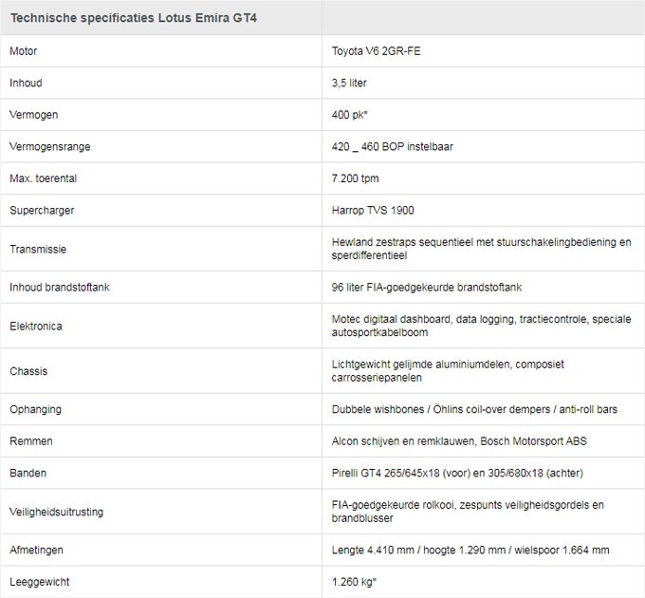Select the "Max. toerental" label
Image resolution: width=645 pixels, height=598 pixels.
[43, 178]
